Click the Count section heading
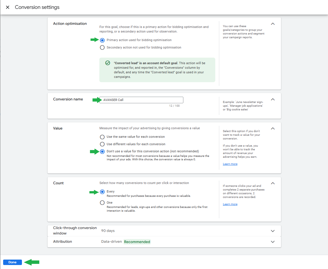This screenshot has height=269, width=328. (58, 183)
